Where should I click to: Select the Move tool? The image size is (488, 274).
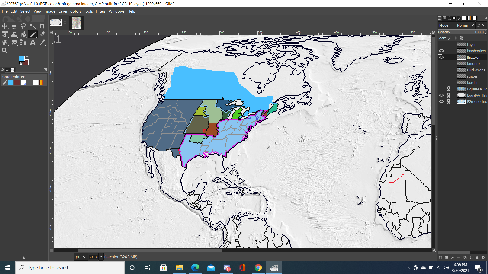point(5,26)
